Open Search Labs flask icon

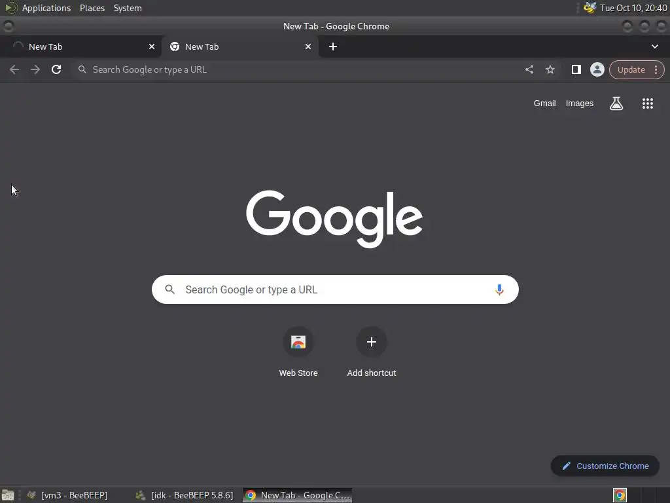[x=616, y=103]
